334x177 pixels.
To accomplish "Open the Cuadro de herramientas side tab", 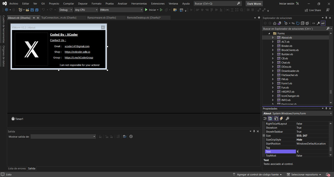I will coord(4,29).
